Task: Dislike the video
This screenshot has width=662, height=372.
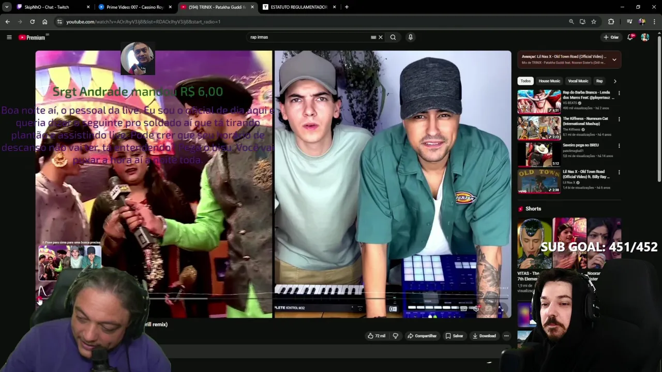Action: click(396, 336)
